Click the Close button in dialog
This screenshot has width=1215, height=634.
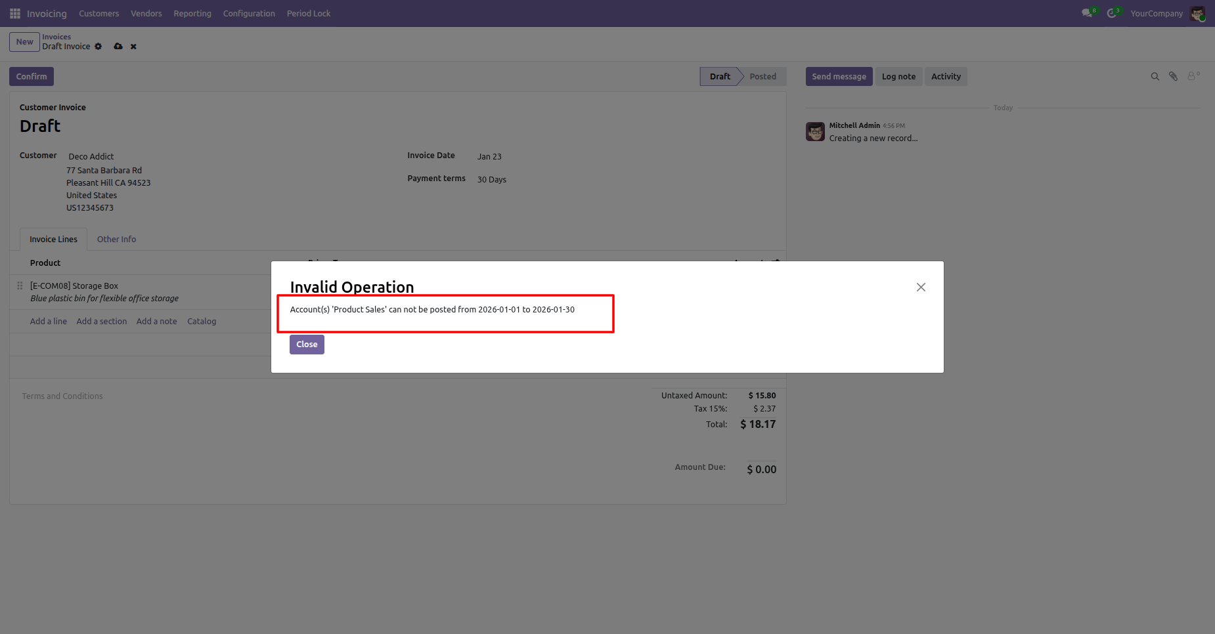[307, 345]
